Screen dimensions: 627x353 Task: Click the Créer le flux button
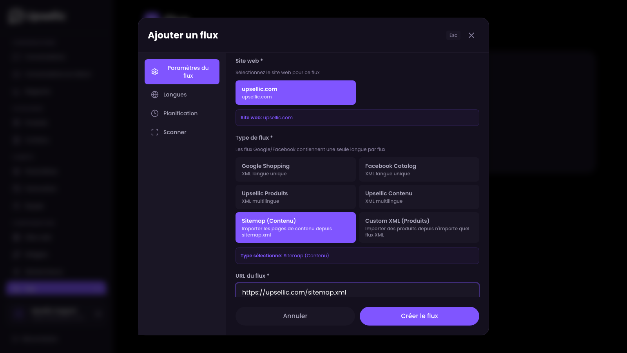tap(419, 316)
